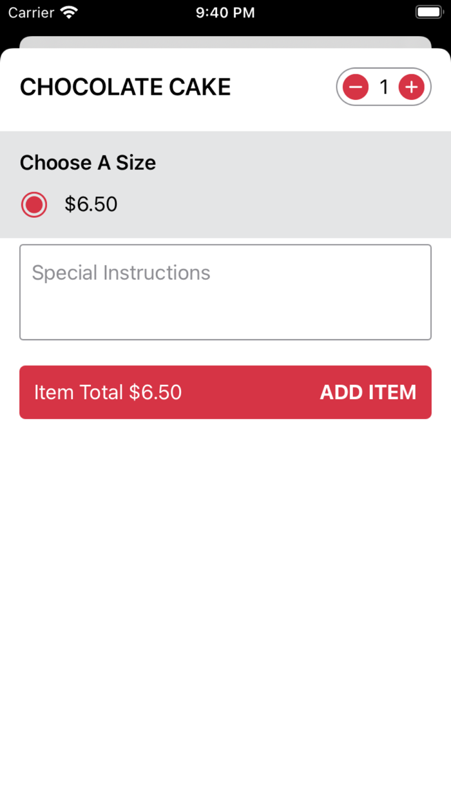Click the white gap between instructions and ADD ITEM
Screen dimensions: 451x802
pyautogui.click(x=225, y=353)
